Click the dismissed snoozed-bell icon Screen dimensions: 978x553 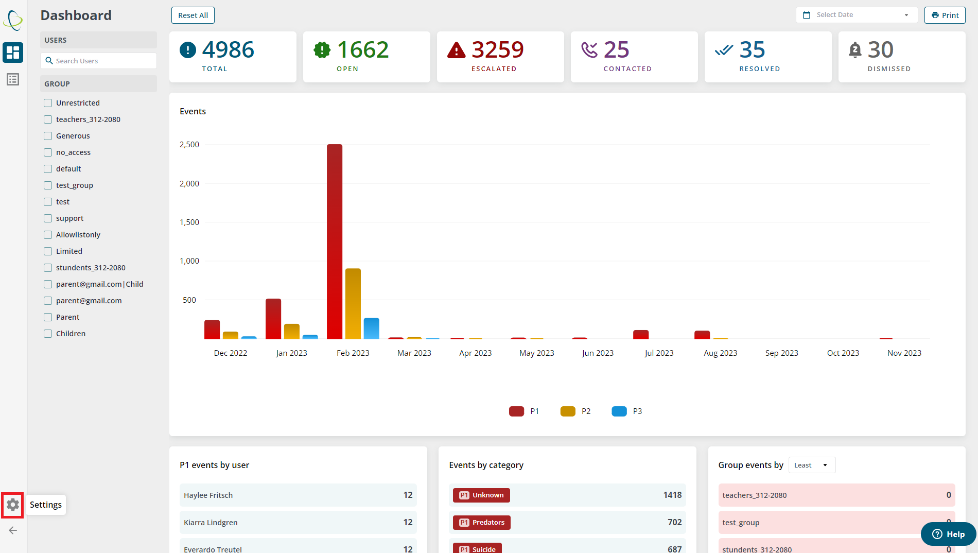pos(855,50)
